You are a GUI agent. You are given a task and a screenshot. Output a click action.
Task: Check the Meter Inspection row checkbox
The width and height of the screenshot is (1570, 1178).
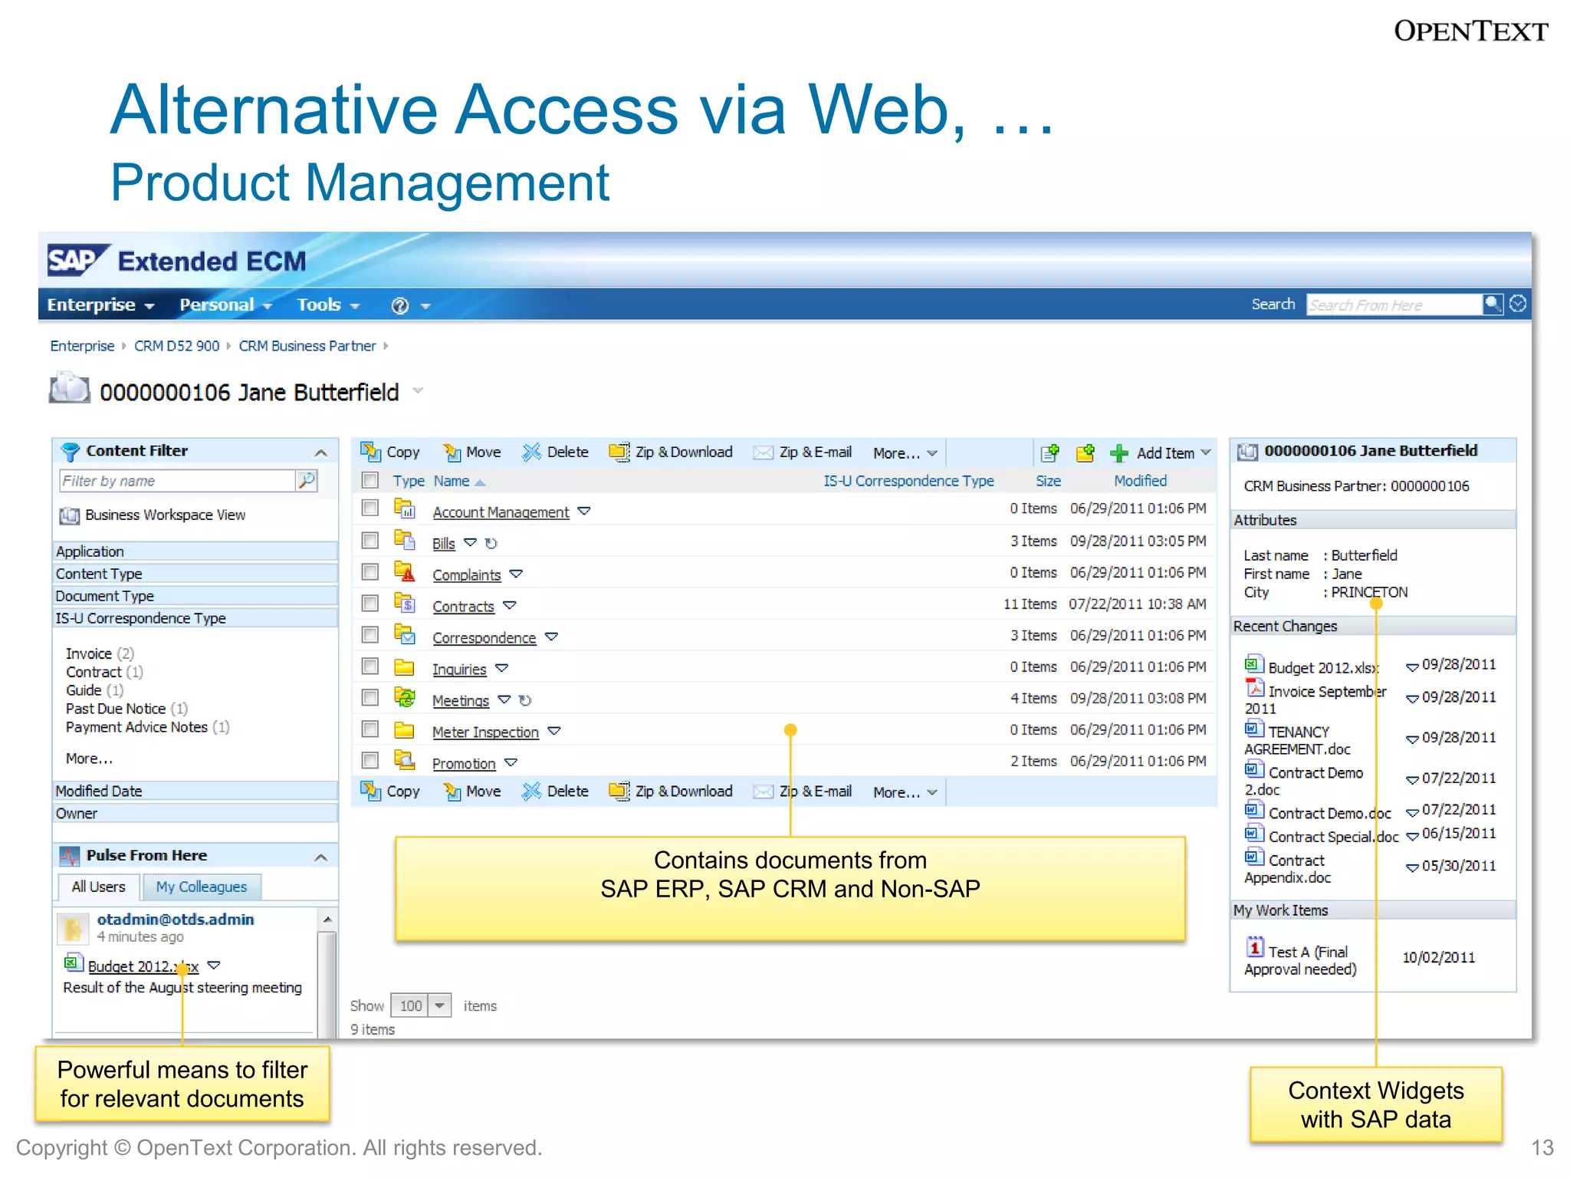pyautogui.click(x=370, y=729)
